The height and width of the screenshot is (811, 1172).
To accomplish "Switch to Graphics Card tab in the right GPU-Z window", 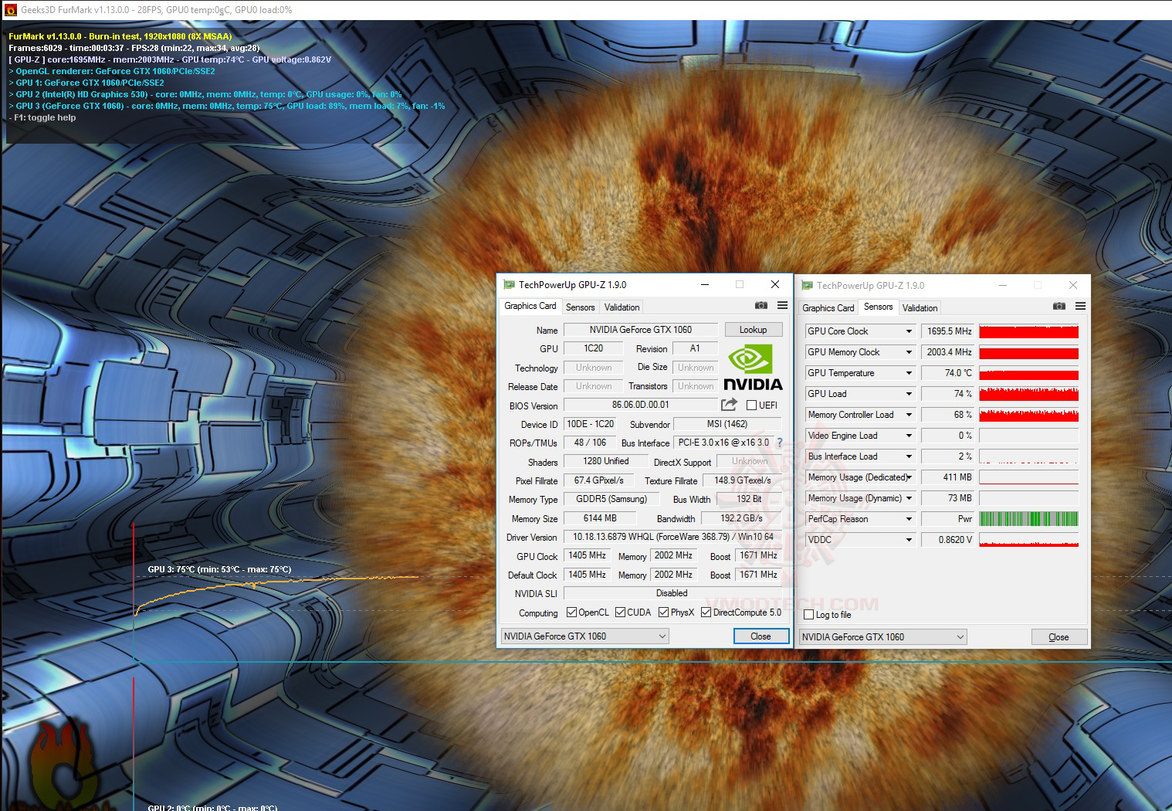I will 828,308.
